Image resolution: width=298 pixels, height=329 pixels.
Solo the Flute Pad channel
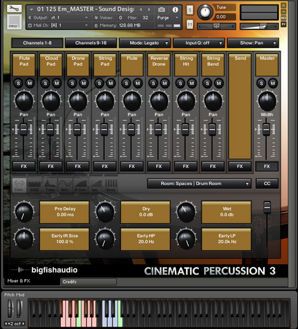point(18,83)
